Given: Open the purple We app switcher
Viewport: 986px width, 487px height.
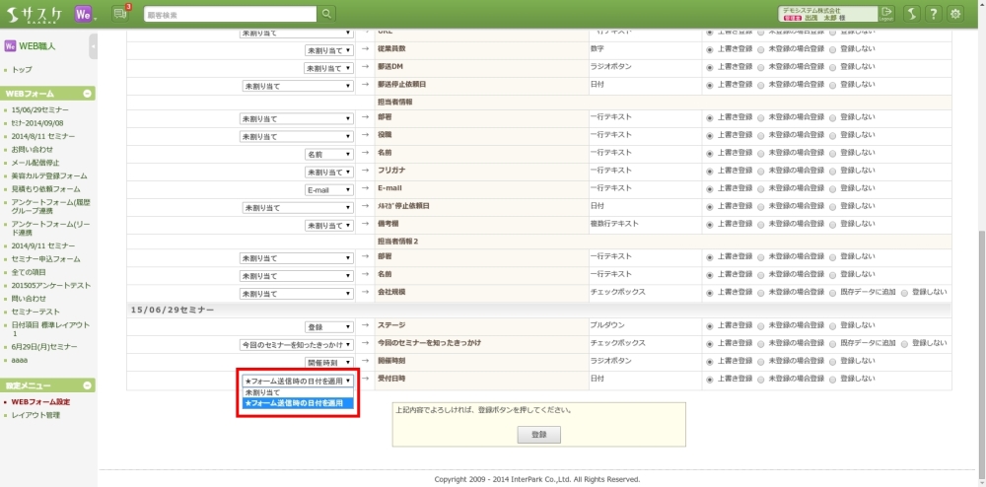Looking at the screenshot, I should [x=85, y=14].
